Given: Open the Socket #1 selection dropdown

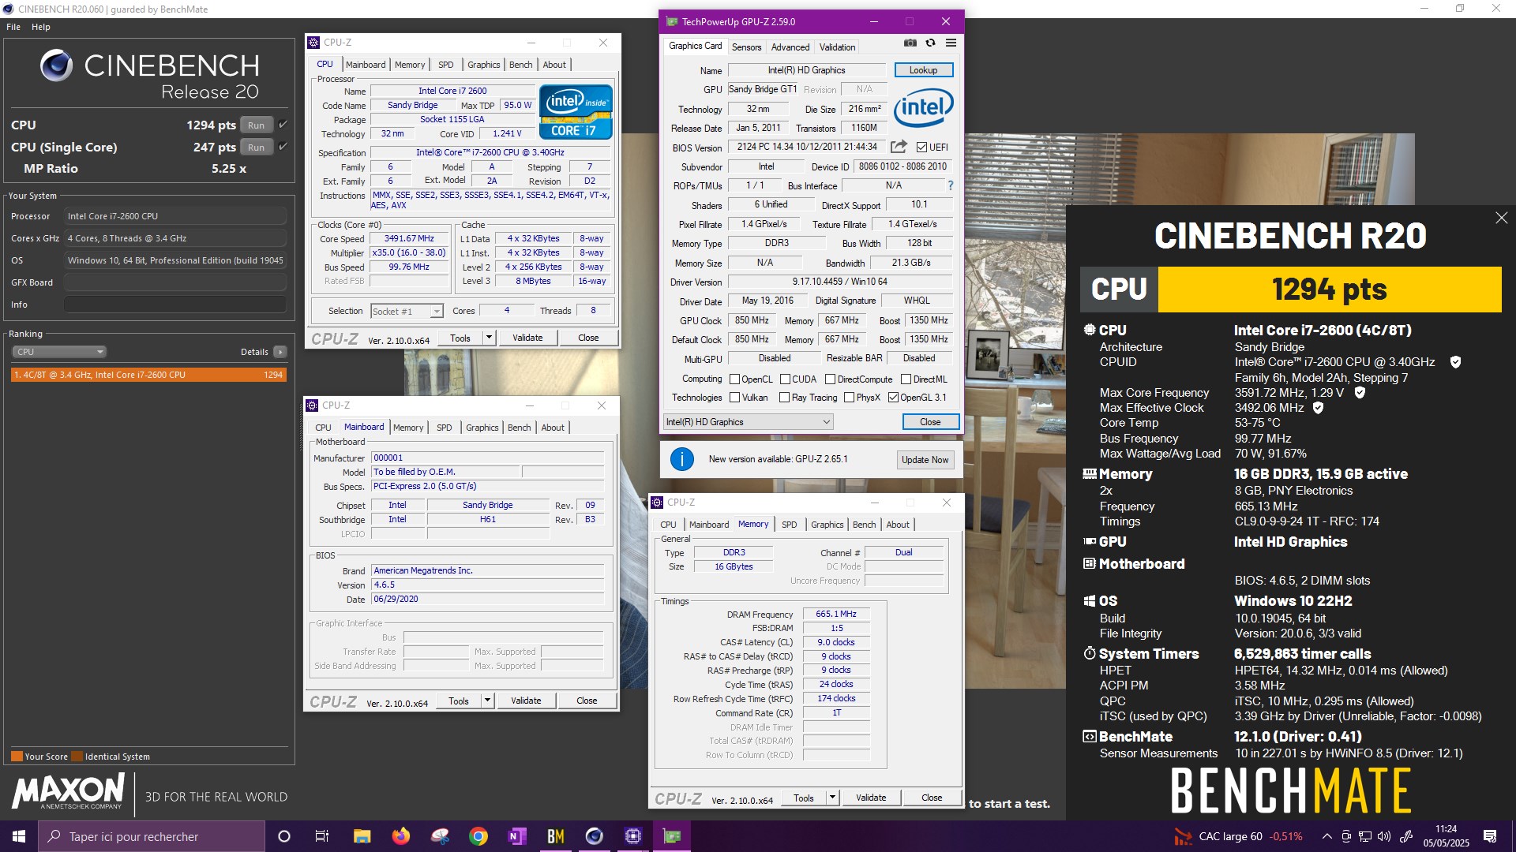Looking at the screenshot, I should point(407,312).
